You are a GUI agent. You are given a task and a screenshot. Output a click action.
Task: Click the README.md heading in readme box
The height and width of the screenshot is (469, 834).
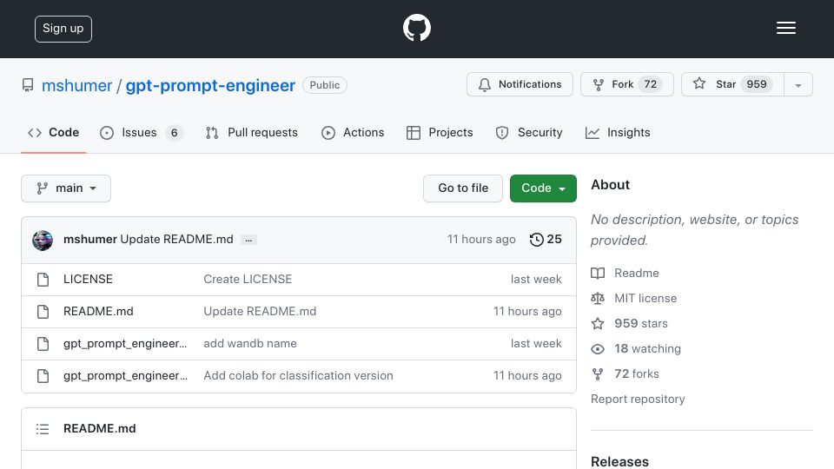click(99, 428)
